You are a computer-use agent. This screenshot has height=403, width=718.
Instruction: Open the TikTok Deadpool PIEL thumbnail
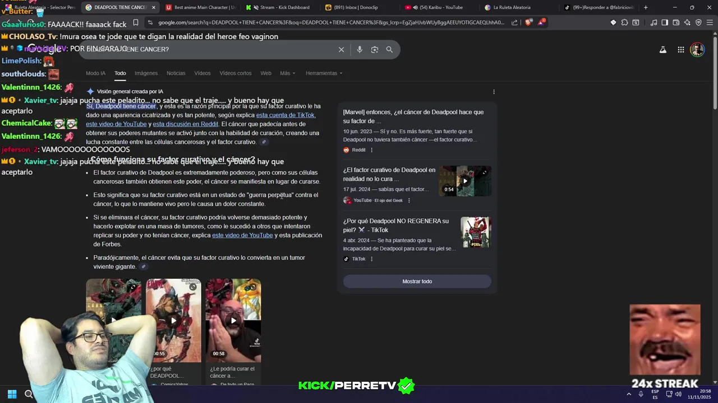click(476, 232)
